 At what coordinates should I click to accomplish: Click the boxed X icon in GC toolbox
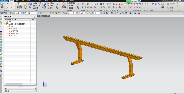(145, 4)
